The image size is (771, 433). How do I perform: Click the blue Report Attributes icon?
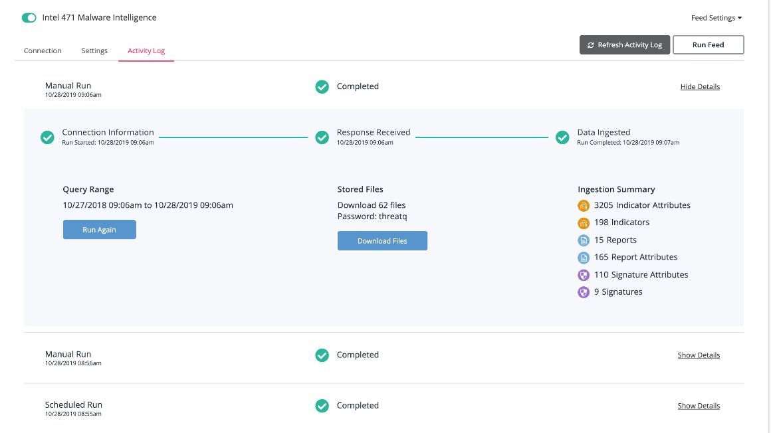[584, 258]
